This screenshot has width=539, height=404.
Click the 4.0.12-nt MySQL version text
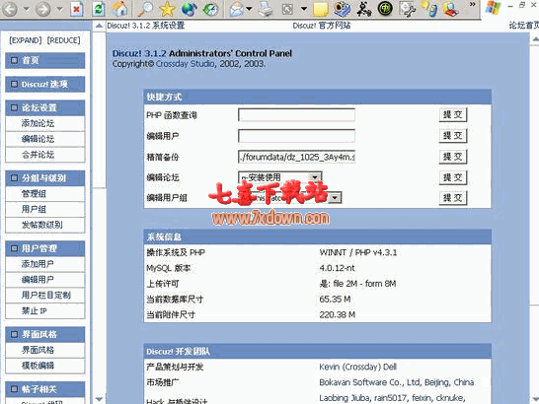pyautogui.click(x=337, y=268)
